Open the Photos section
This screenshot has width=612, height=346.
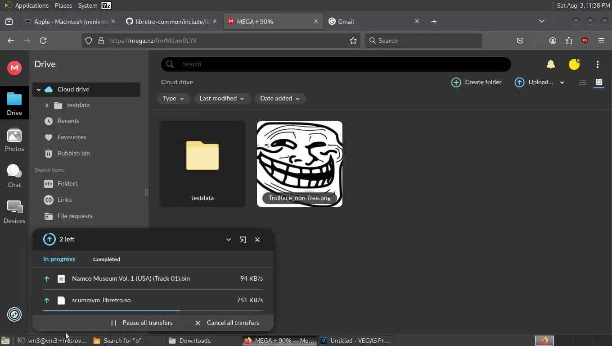pyautogui.click(x=14, y=140)
